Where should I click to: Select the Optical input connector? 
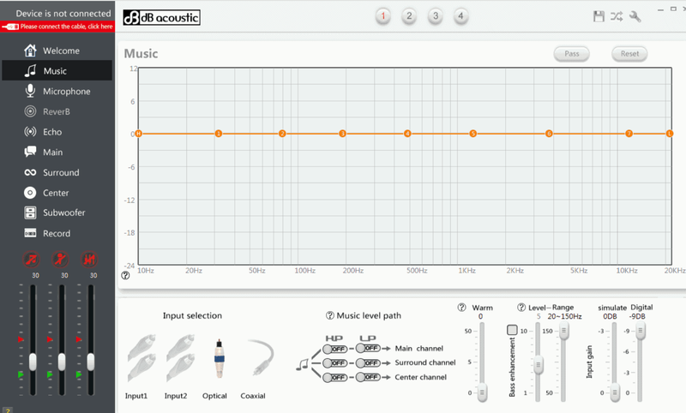(x=220, y=359)
